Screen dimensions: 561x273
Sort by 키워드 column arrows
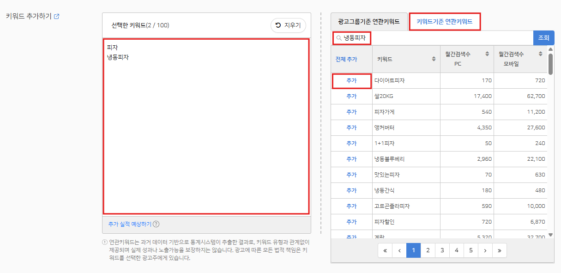[x=434, y=59]
